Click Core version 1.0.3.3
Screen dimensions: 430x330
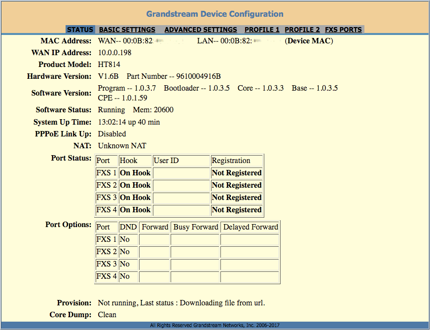point(260,88)
